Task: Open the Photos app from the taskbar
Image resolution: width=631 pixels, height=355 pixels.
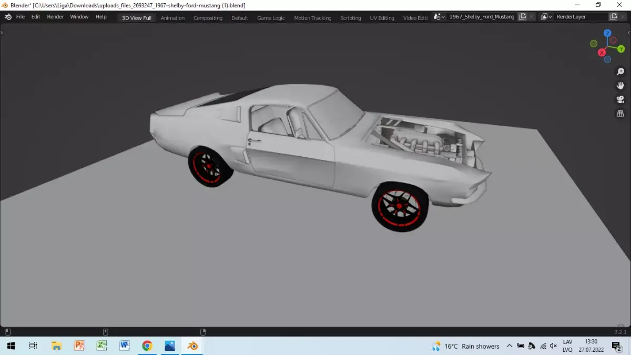Action: click(x=170, y=346)
